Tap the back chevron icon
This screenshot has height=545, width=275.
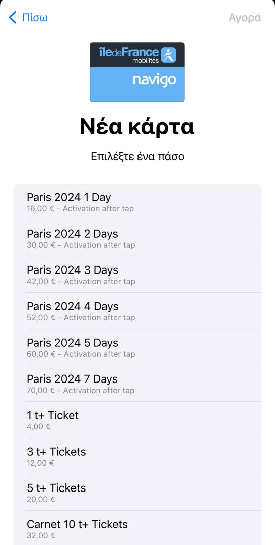tap(13, 17)
